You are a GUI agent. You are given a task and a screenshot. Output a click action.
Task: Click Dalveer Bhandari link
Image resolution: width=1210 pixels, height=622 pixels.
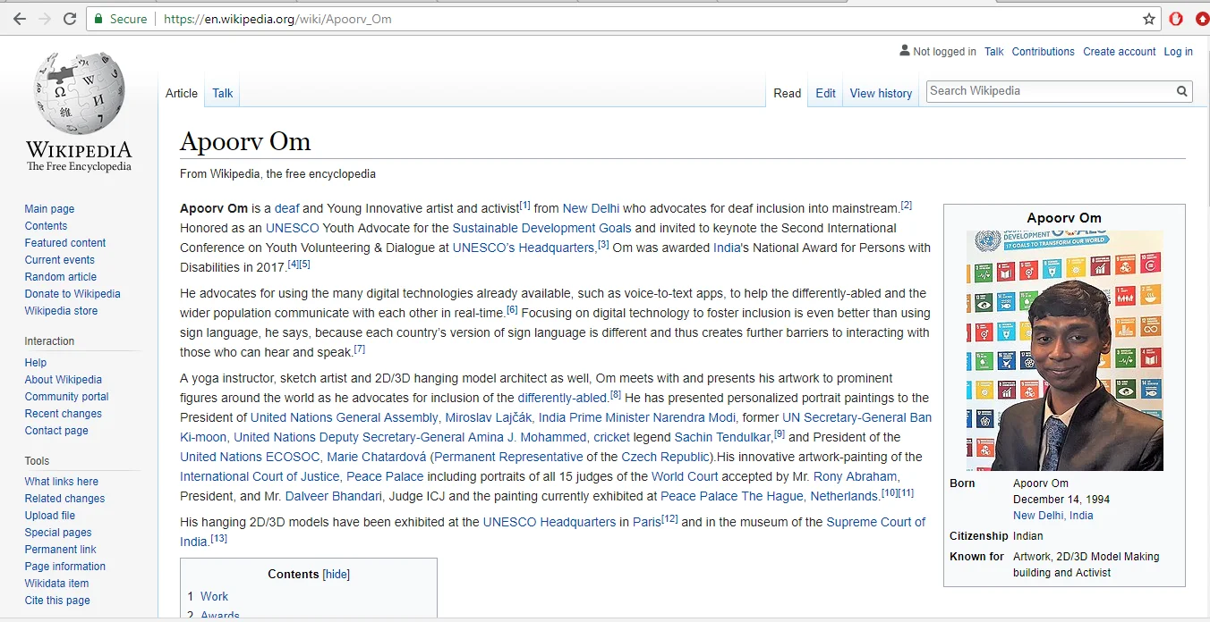(x=334, y=497)
